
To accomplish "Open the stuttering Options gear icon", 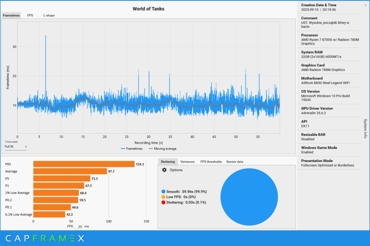I will pos(164,170).
